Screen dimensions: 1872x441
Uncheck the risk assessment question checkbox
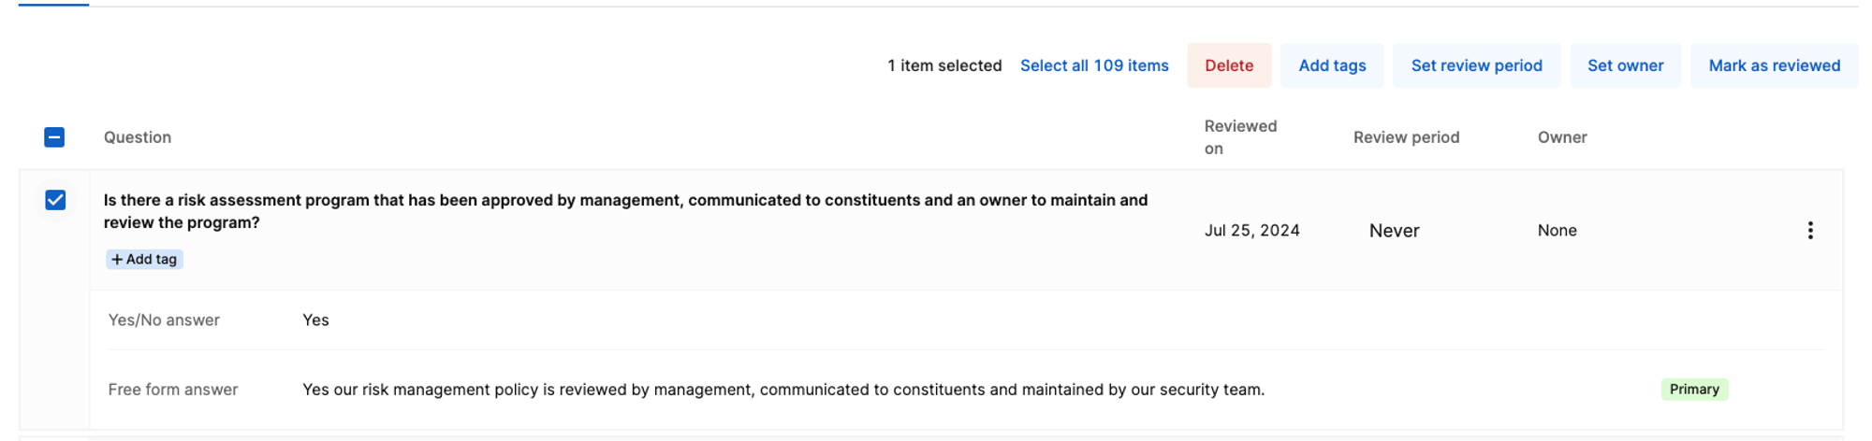point(55,200)
